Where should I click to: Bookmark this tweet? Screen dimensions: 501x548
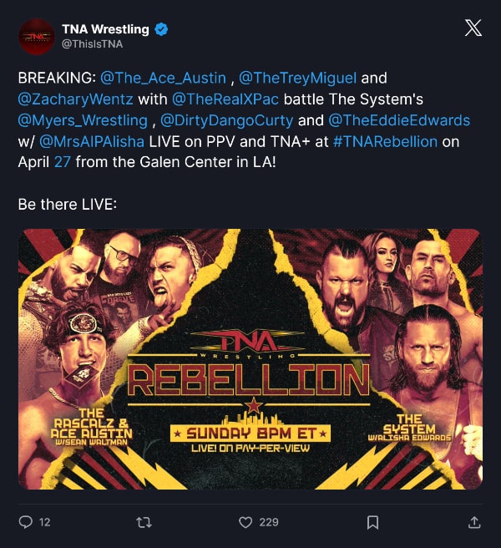(372, 522)
